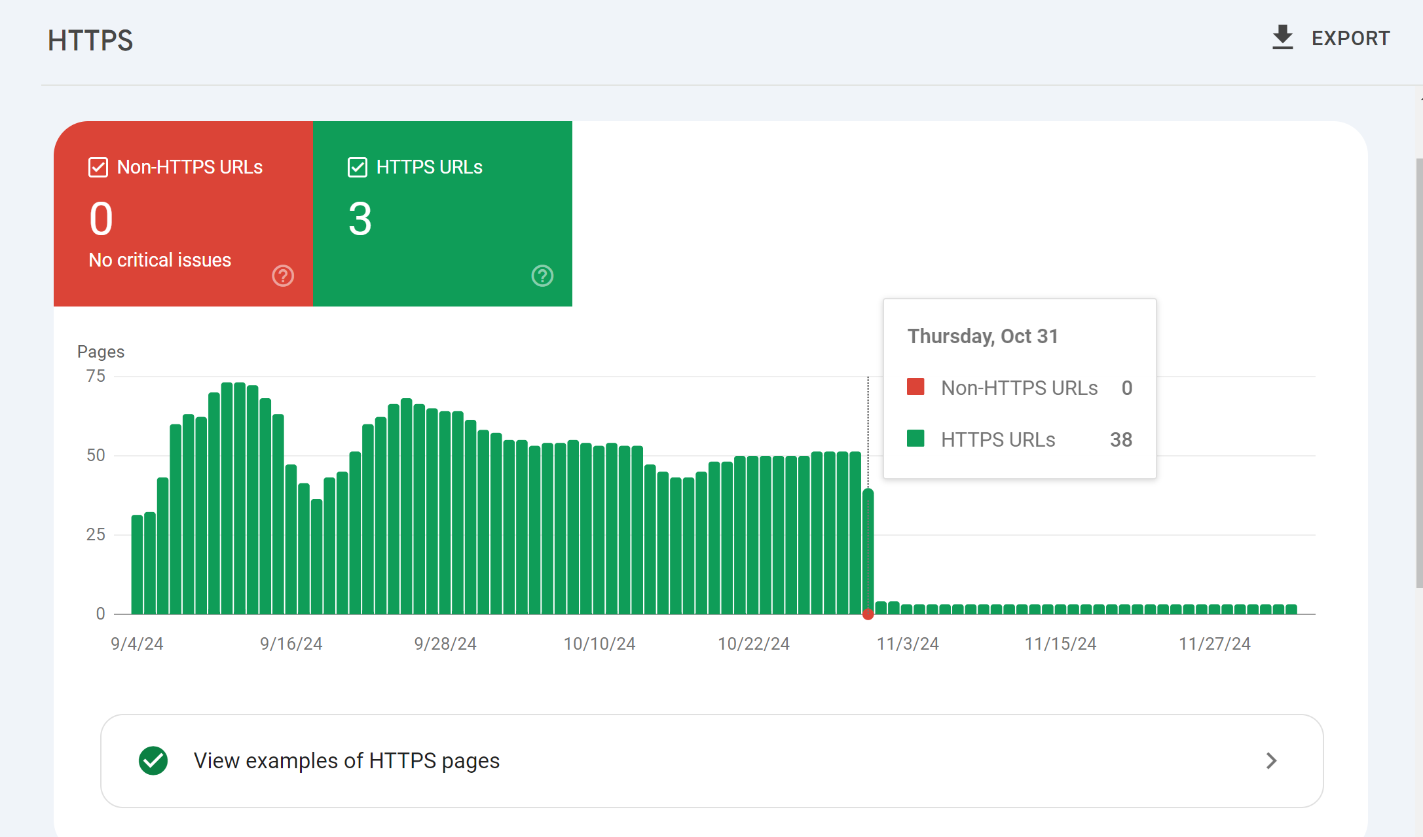This screenshot has height=837, width=1423.
Task: Click red Non-HTTPS legend swatch in tooltip
Action: pos(915,387)
